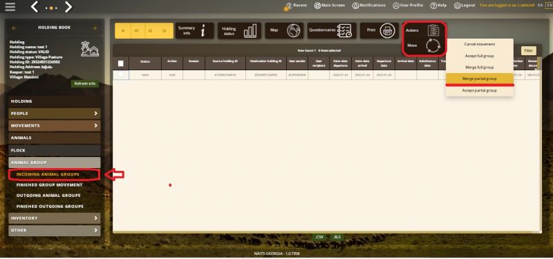553x259 pixels.
Task: Click the Destination holding ID header
Action: click(266, 63)
